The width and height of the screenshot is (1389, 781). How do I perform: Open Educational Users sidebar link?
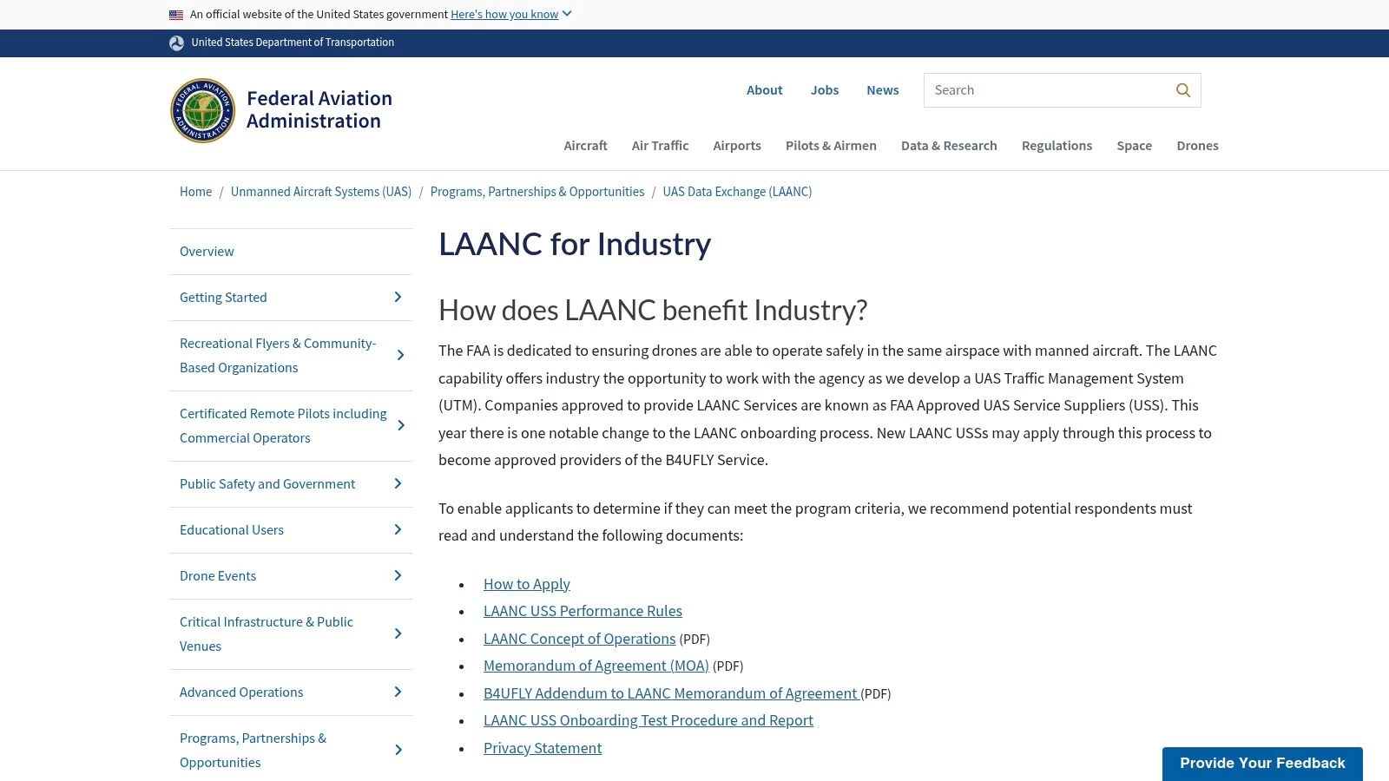232,530
